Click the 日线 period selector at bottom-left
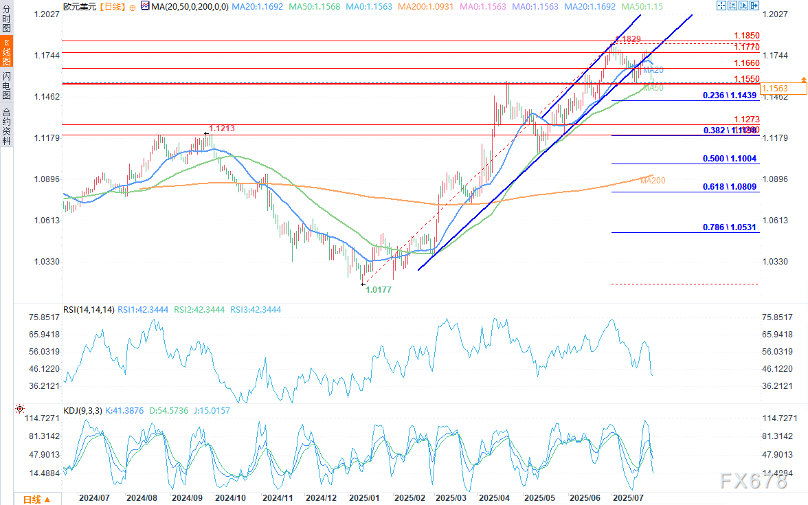808x505 pixels. (x=32, y=498)
